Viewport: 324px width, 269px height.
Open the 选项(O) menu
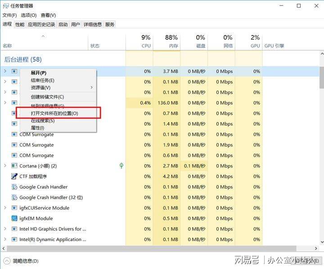coord(29,15)
